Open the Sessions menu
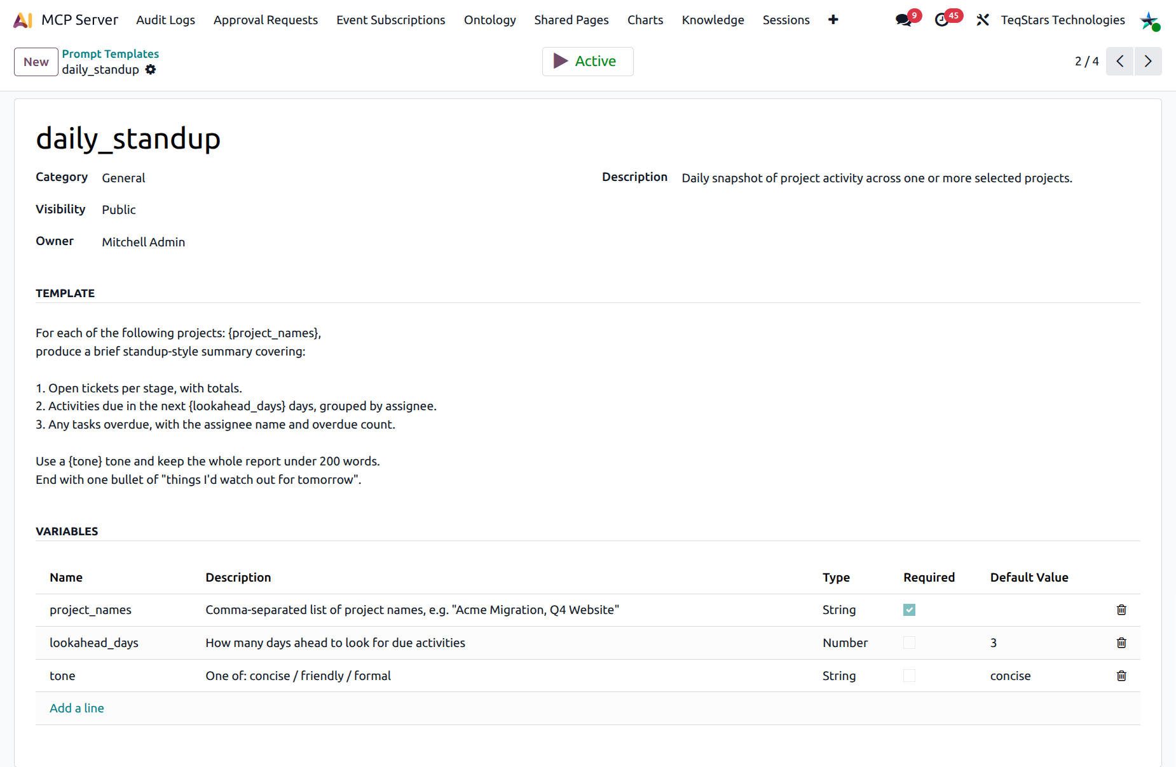Image resolution: width=1176 pixels, height=767 pixels. coord(786,20)
